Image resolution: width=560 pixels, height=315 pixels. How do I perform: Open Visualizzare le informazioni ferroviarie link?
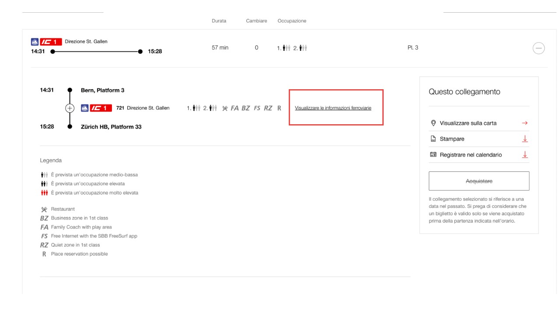point(333,108)
